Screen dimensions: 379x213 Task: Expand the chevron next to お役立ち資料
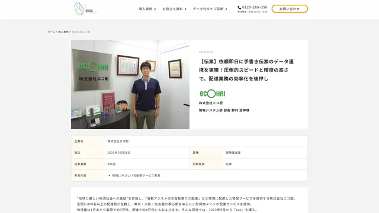point(185,9)
